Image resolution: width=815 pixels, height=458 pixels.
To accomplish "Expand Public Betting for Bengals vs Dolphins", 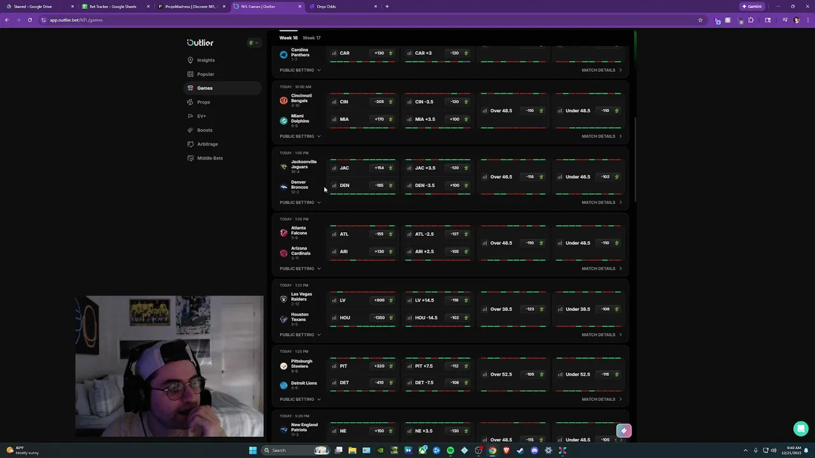I will [x=300, y=136].
